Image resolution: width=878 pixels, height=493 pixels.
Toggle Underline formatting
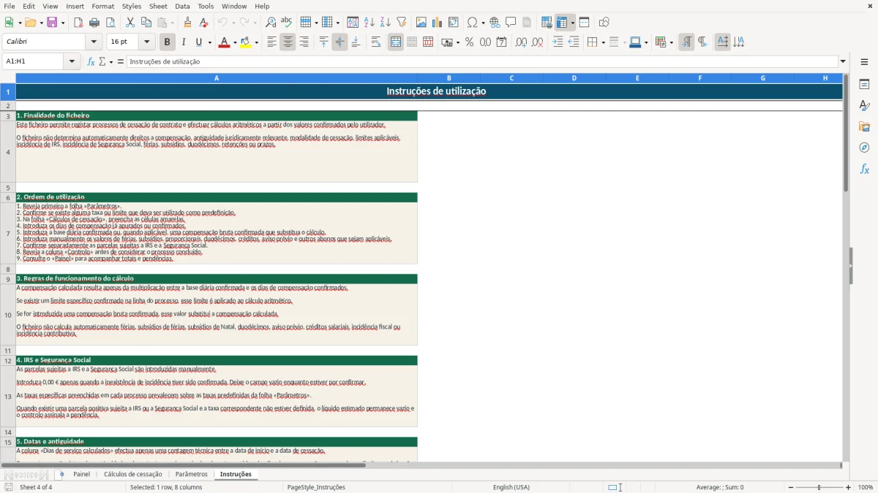pos(198,42)
